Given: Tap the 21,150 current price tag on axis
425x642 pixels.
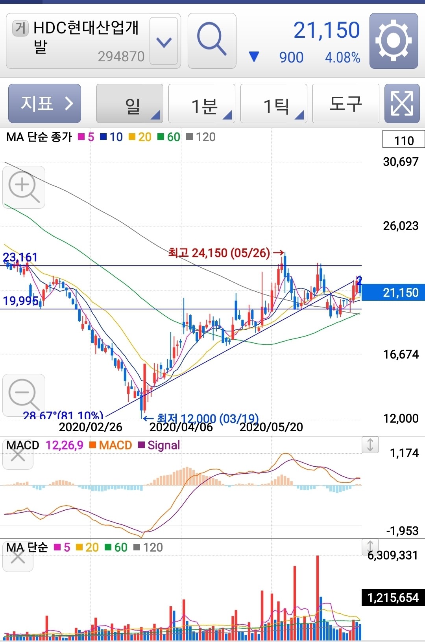Looking at the screenshot, I should click(394, 292).
